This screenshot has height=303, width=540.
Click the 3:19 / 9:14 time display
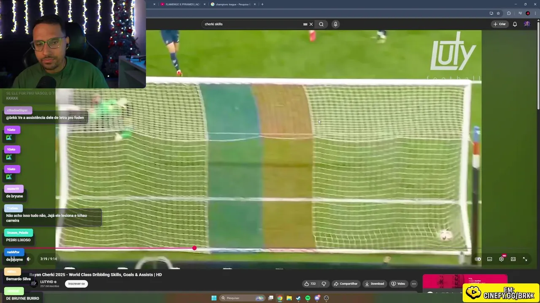pyautogui.click(x=48, y=259)
